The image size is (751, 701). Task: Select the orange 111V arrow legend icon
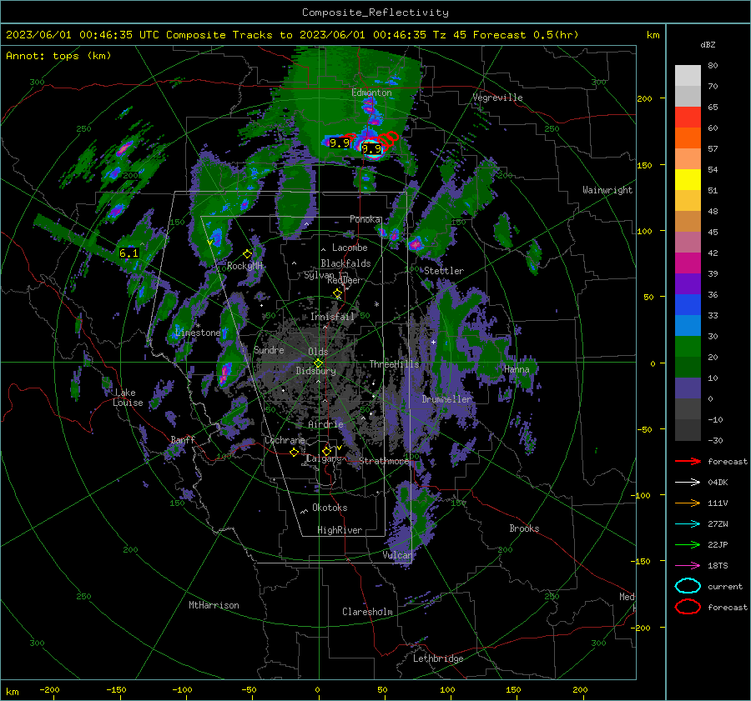(x=688, y=503)
